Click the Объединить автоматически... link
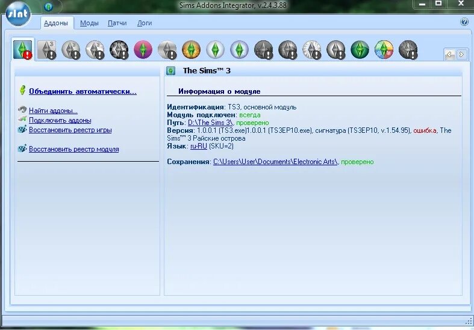 click(83, 91)
